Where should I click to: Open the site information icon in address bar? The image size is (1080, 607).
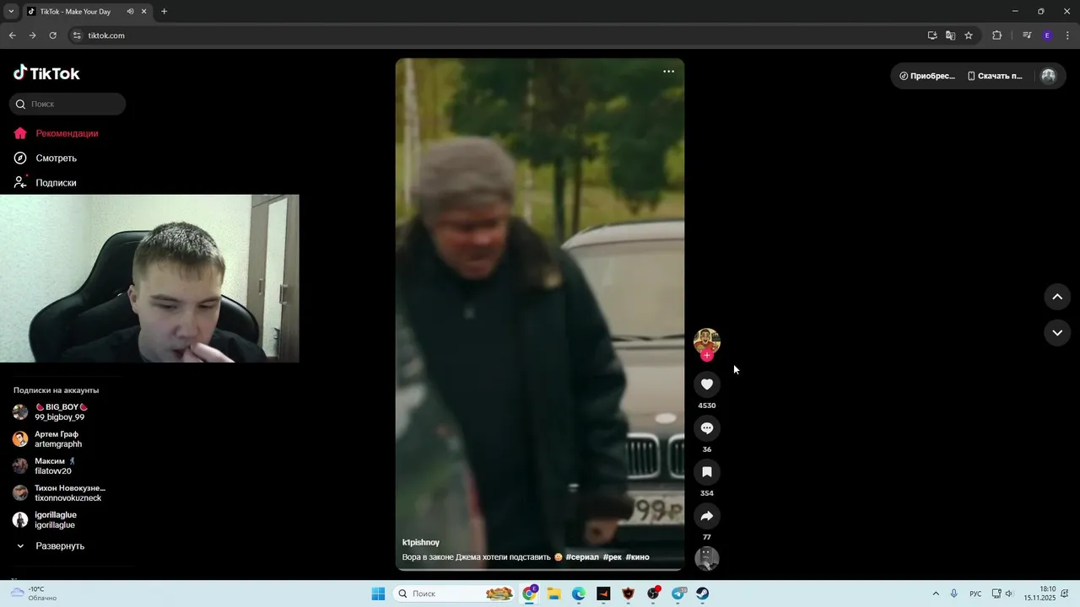point(77,35)
